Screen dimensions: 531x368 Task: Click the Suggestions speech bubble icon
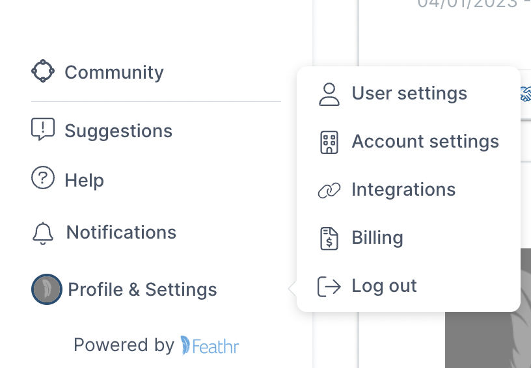coord(43,129)
